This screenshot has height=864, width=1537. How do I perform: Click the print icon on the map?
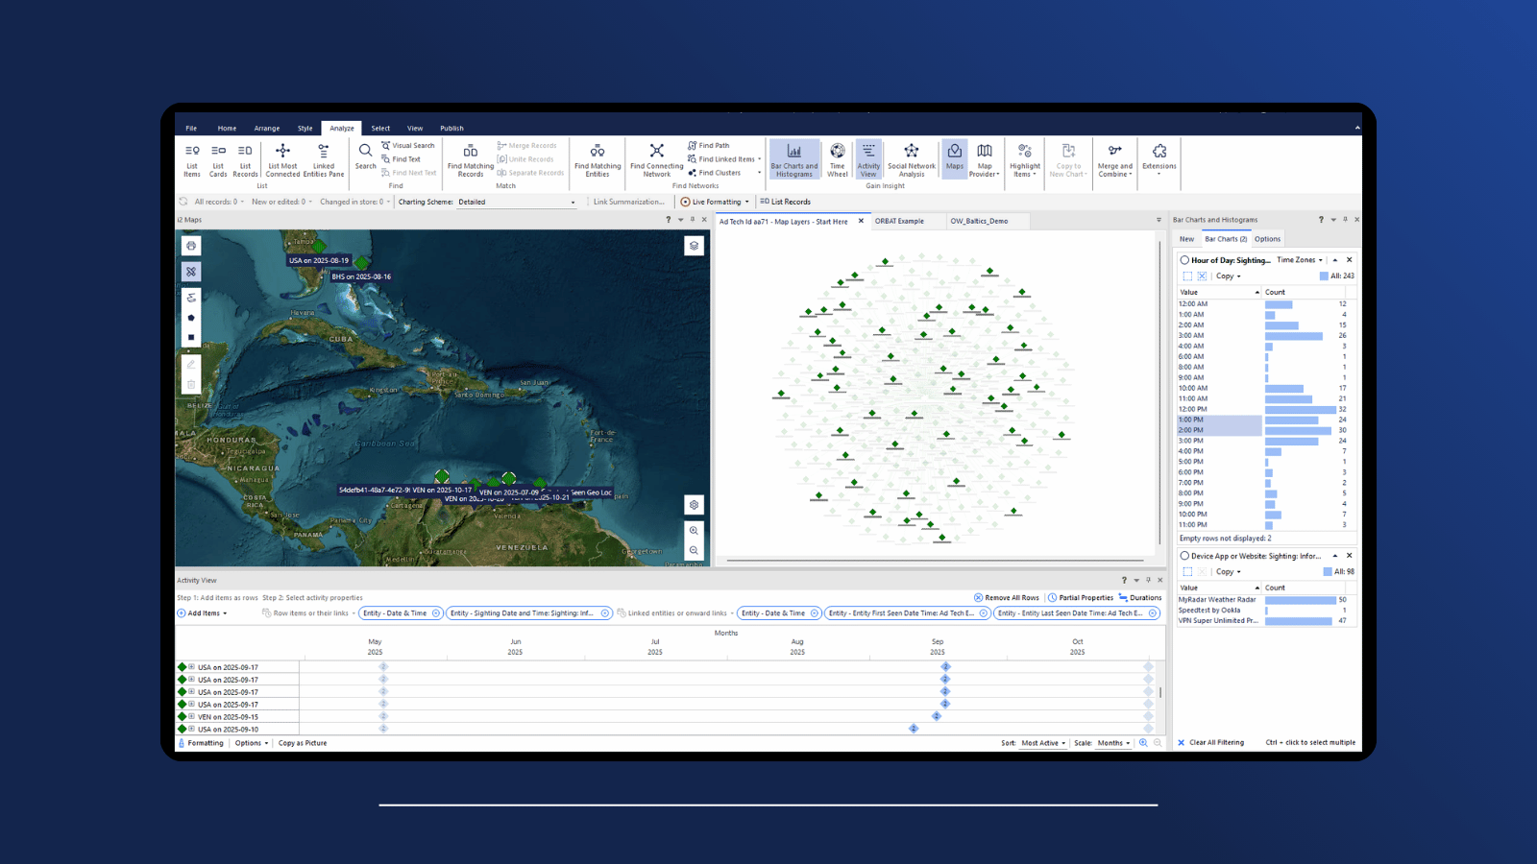click(x=191, y=246)
